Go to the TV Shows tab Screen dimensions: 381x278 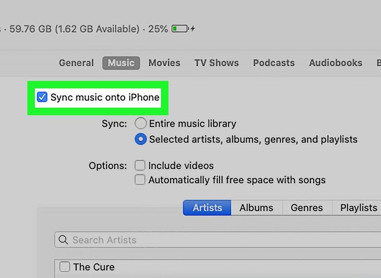pyautogui.click(x=216, y=63)
